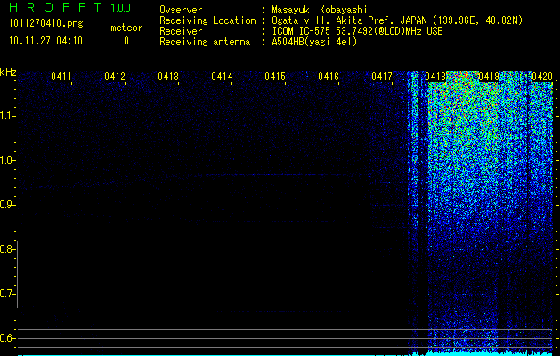560x356 pixels.
Task: Click the meteor count label
Action: (x=126, y=28)
